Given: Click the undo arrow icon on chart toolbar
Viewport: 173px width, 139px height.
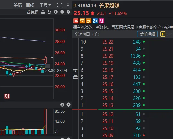Looking at the screenshot, I should coord(49,12).
